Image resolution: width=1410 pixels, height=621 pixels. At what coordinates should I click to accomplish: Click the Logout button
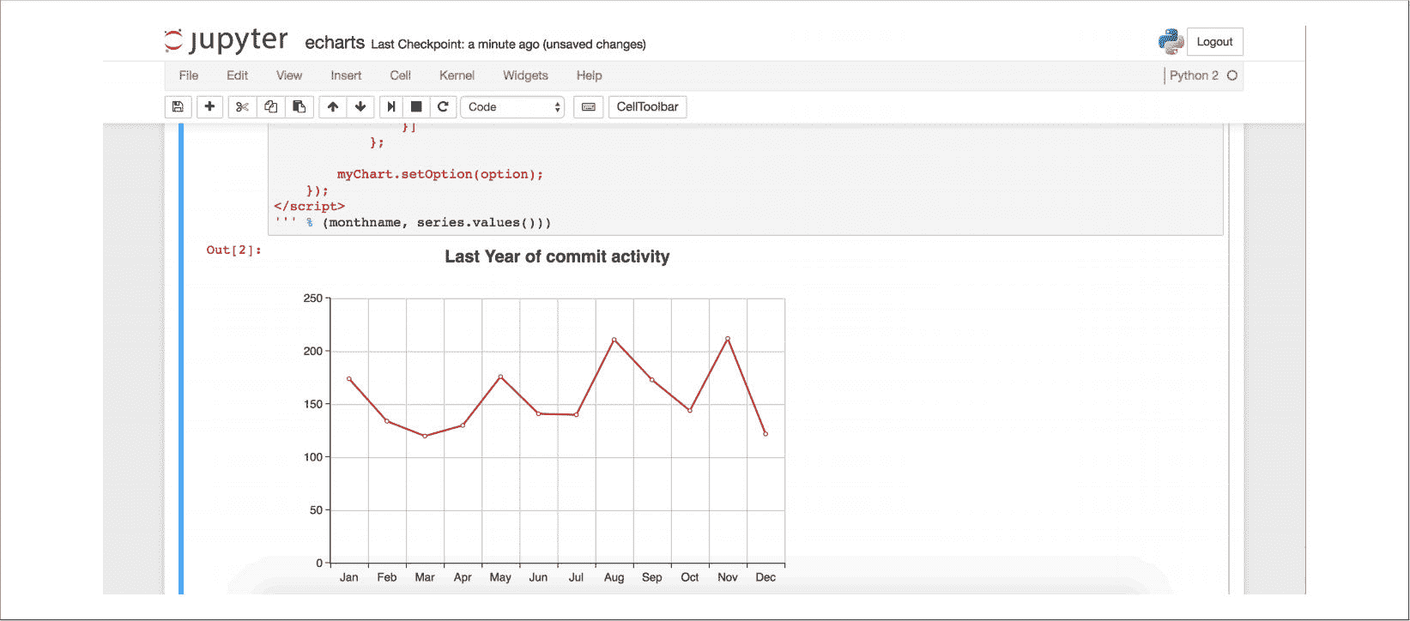click(x=1214, y=42)
